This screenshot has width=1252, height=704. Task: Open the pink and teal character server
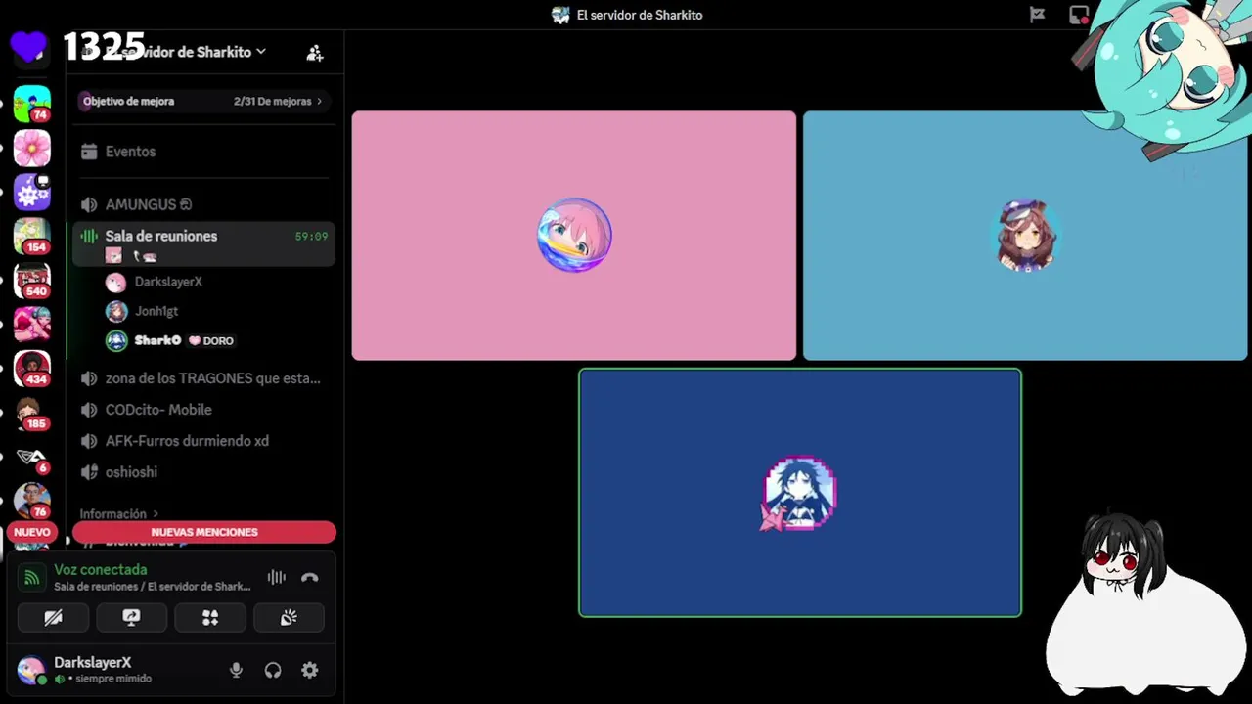coord(32,326)
